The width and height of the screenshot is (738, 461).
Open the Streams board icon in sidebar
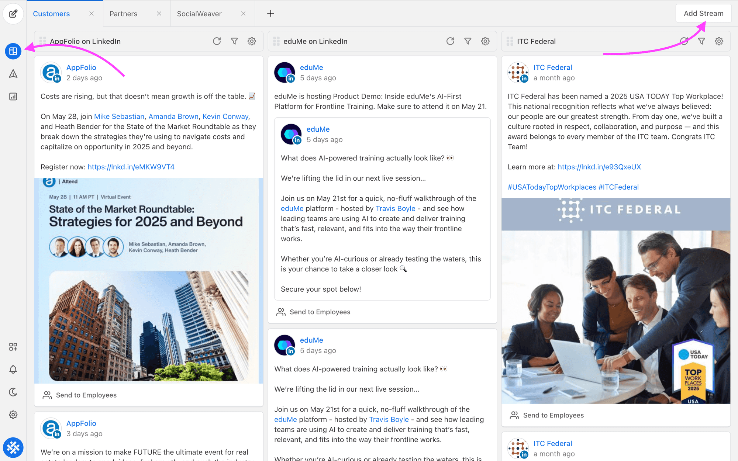click(x=13, y=51)
